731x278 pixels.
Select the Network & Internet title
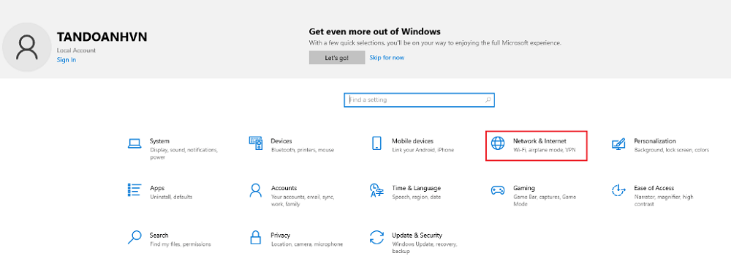pyautogui.click(x=539, y=141)
